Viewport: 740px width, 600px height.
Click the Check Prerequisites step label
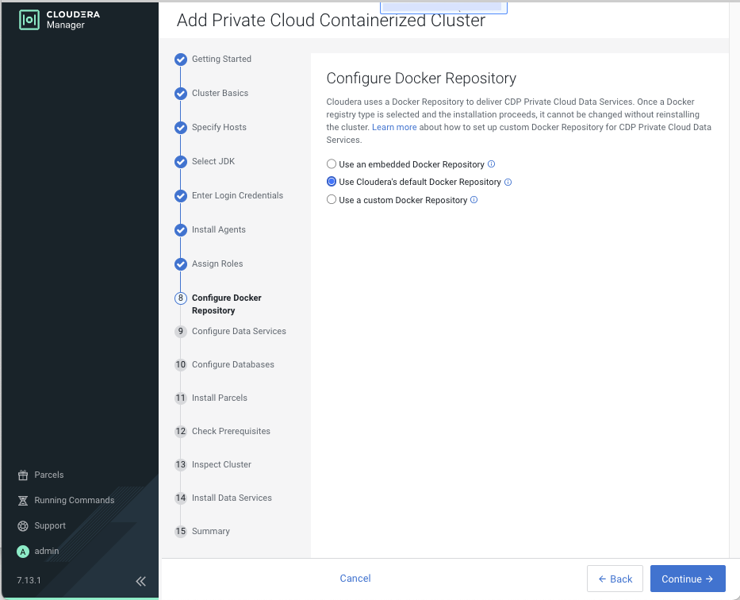point(231,431)
